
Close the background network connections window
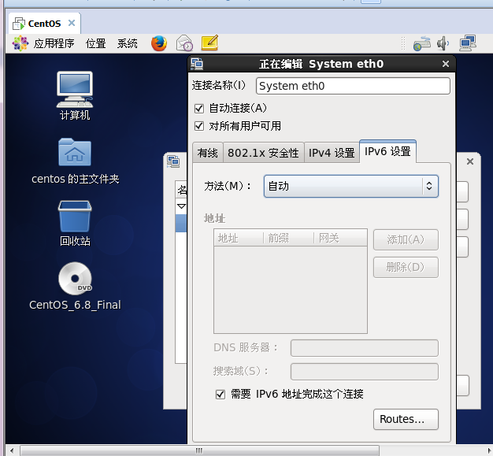470,161
